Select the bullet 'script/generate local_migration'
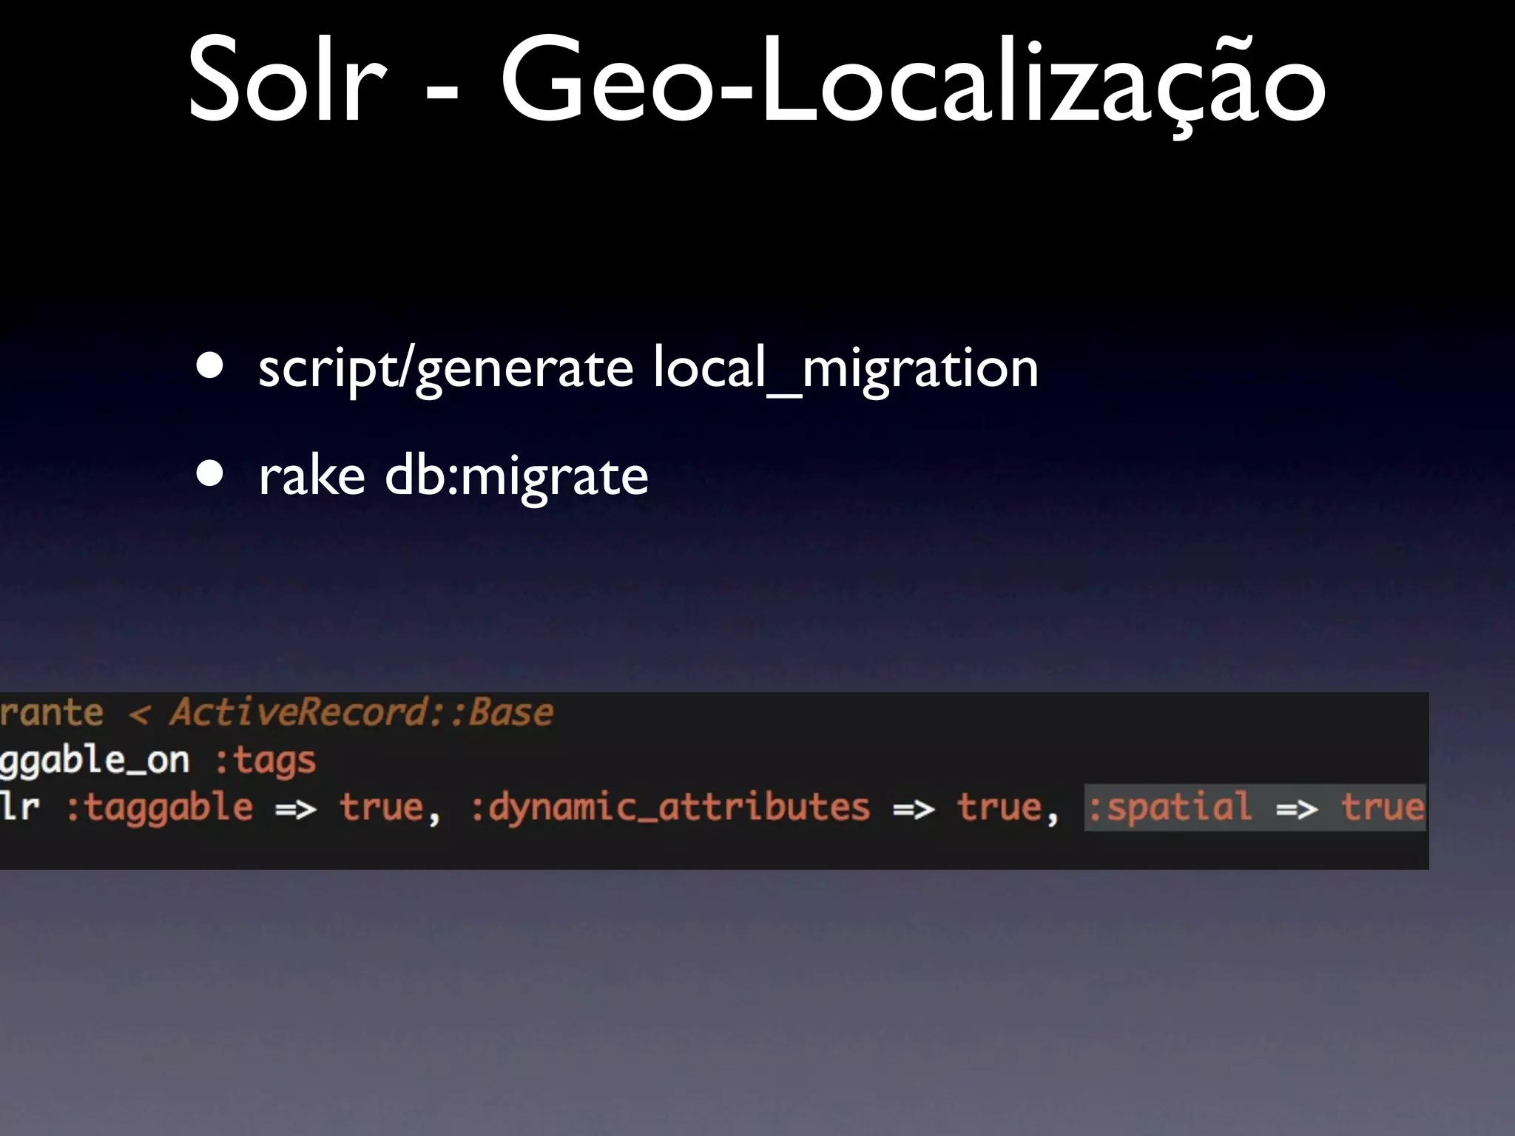Image resolution: width=1515 pixels, height=1136 pixels. pyautogui.click(x=648, y=368)
